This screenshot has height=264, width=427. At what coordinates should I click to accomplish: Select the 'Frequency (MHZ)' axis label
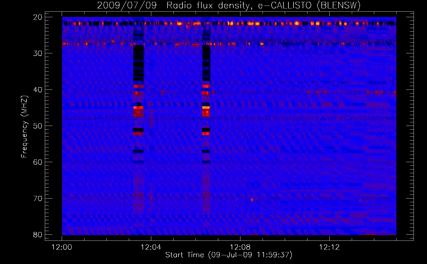coord(24,126)
